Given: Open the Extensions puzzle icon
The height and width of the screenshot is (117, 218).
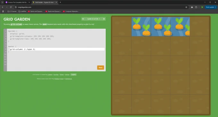Looking at the screenshot, I should (196, 7).
